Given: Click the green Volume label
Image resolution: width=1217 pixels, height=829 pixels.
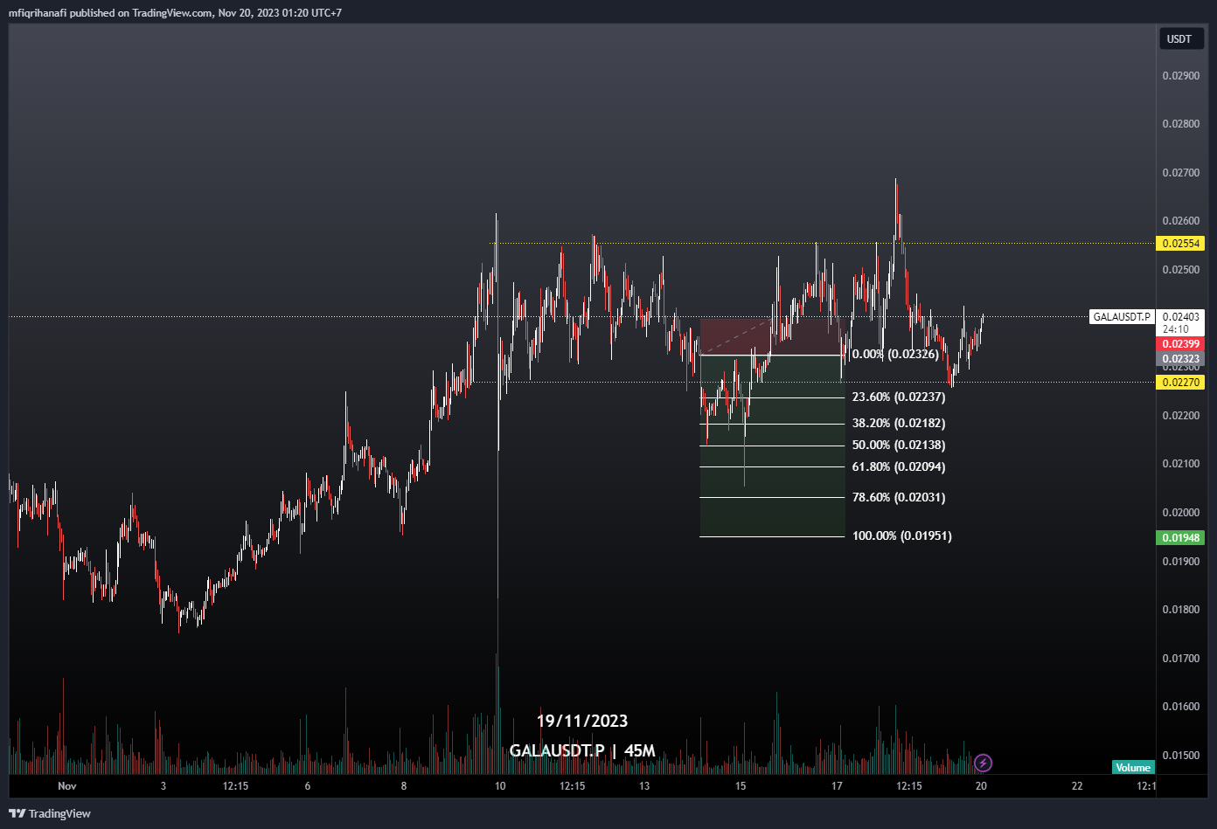Looking at the screenshot, I should point(1133,767).
